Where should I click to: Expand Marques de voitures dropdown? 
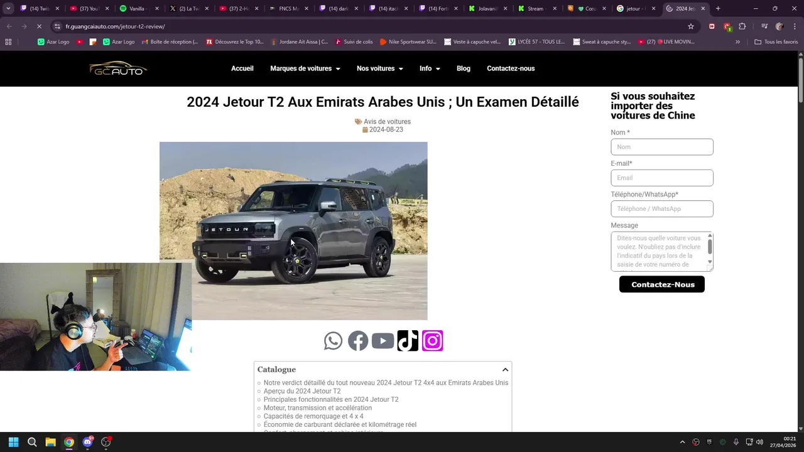point(305,68)
